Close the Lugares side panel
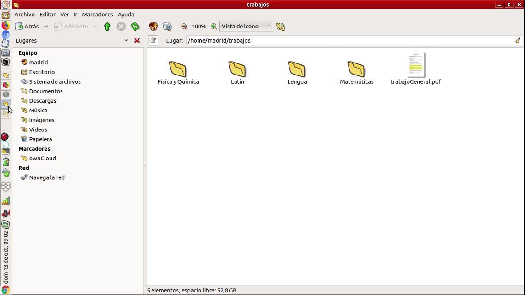Viewport: 525px width, 295px height. [x=137, y=41]
